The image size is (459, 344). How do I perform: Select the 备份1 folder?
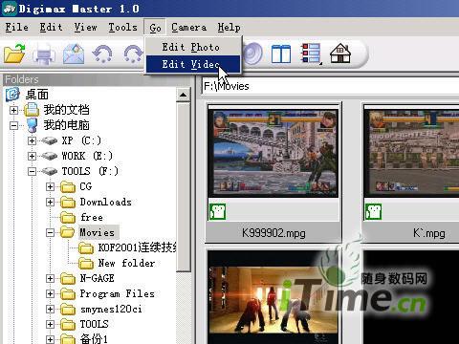coord(94,338)
